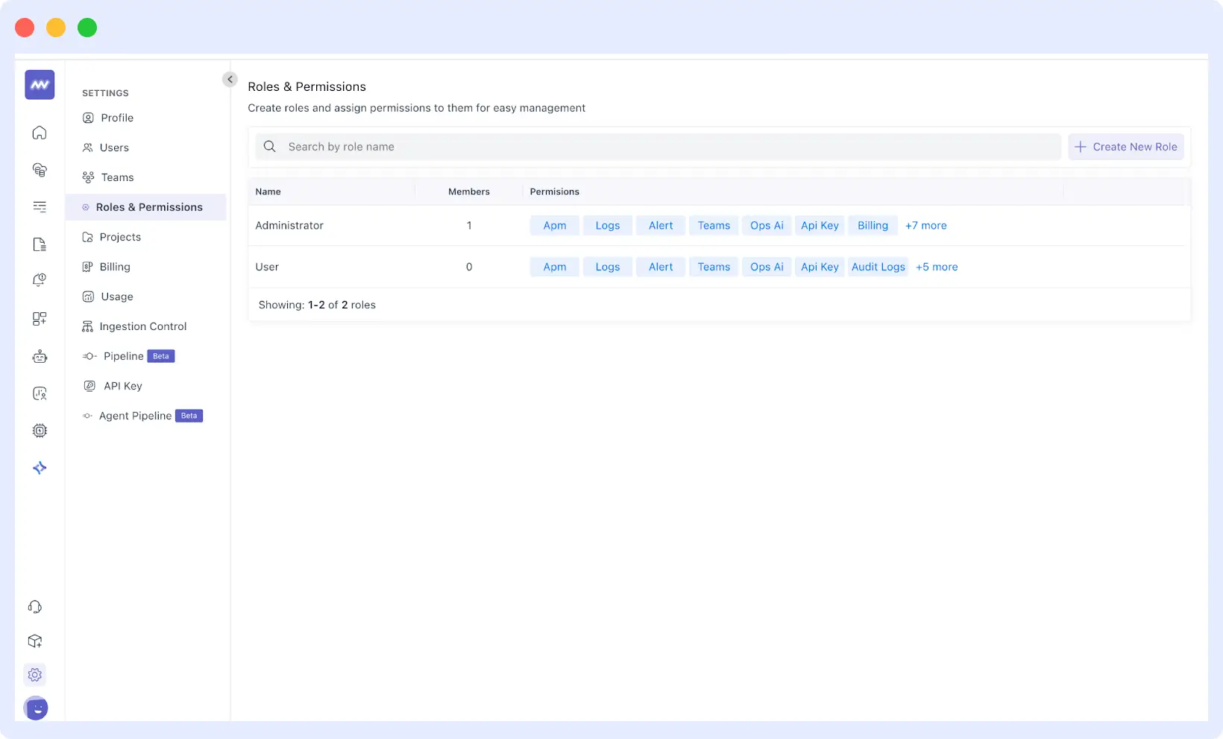Click the Create New Role button
This screenshot has height=739, width=1223.
(x=1125, y=147)
